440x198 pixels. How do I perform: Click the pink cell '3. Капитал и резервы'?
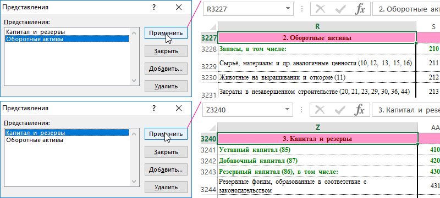(x=318, y=139)
